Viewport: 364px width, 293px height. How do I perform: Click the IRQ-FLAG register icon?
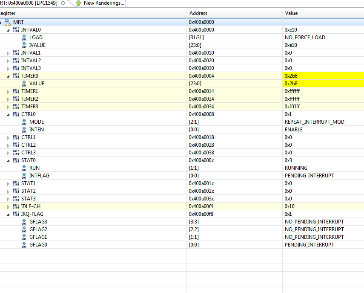[16, 214]
